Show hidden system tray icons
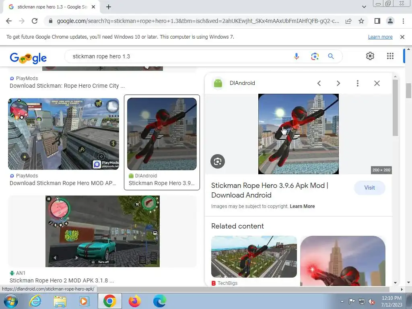 [x=342, y=301]
